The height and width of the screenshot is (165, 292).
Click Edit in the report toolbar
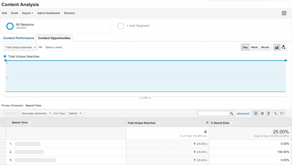5,13
